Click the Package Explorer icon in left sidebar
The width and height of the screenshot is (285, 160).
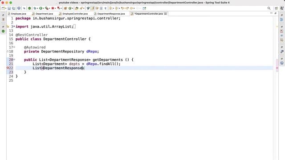tap(3, 20)
